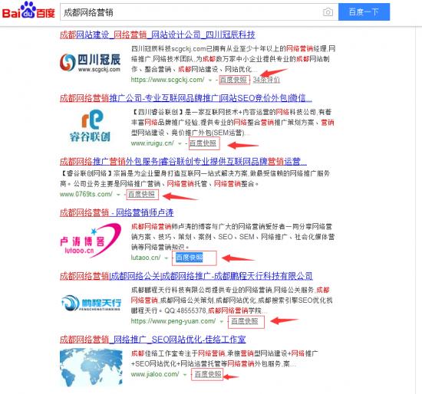Viewport: 422px width, 394px height.
Task: Open 百度快照 for the 0769ts.com result
Action: click(141, 194)
